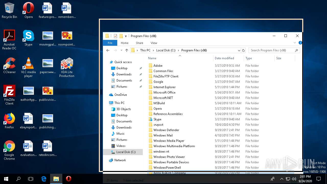327x184 pixels.
Task: Open taskbar search magnifier
Action: (x=18, y=179)
